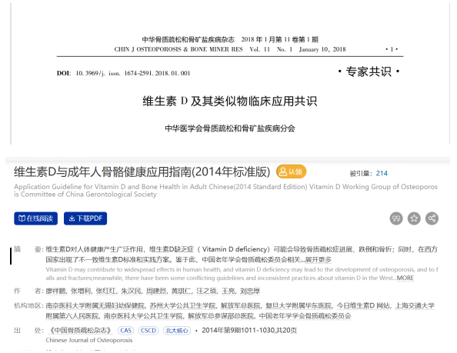
Task: Click the PDF title 维生素 D 及其类似物临床应用共识
Action: pos(230,101)
